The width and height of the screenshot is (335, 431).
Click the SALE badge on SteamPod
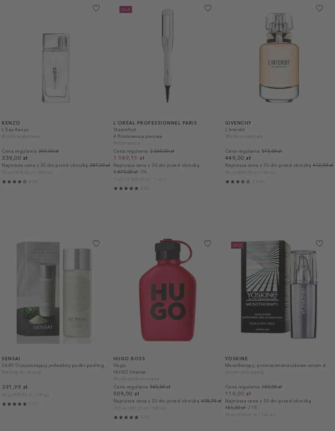pos(126,9)
